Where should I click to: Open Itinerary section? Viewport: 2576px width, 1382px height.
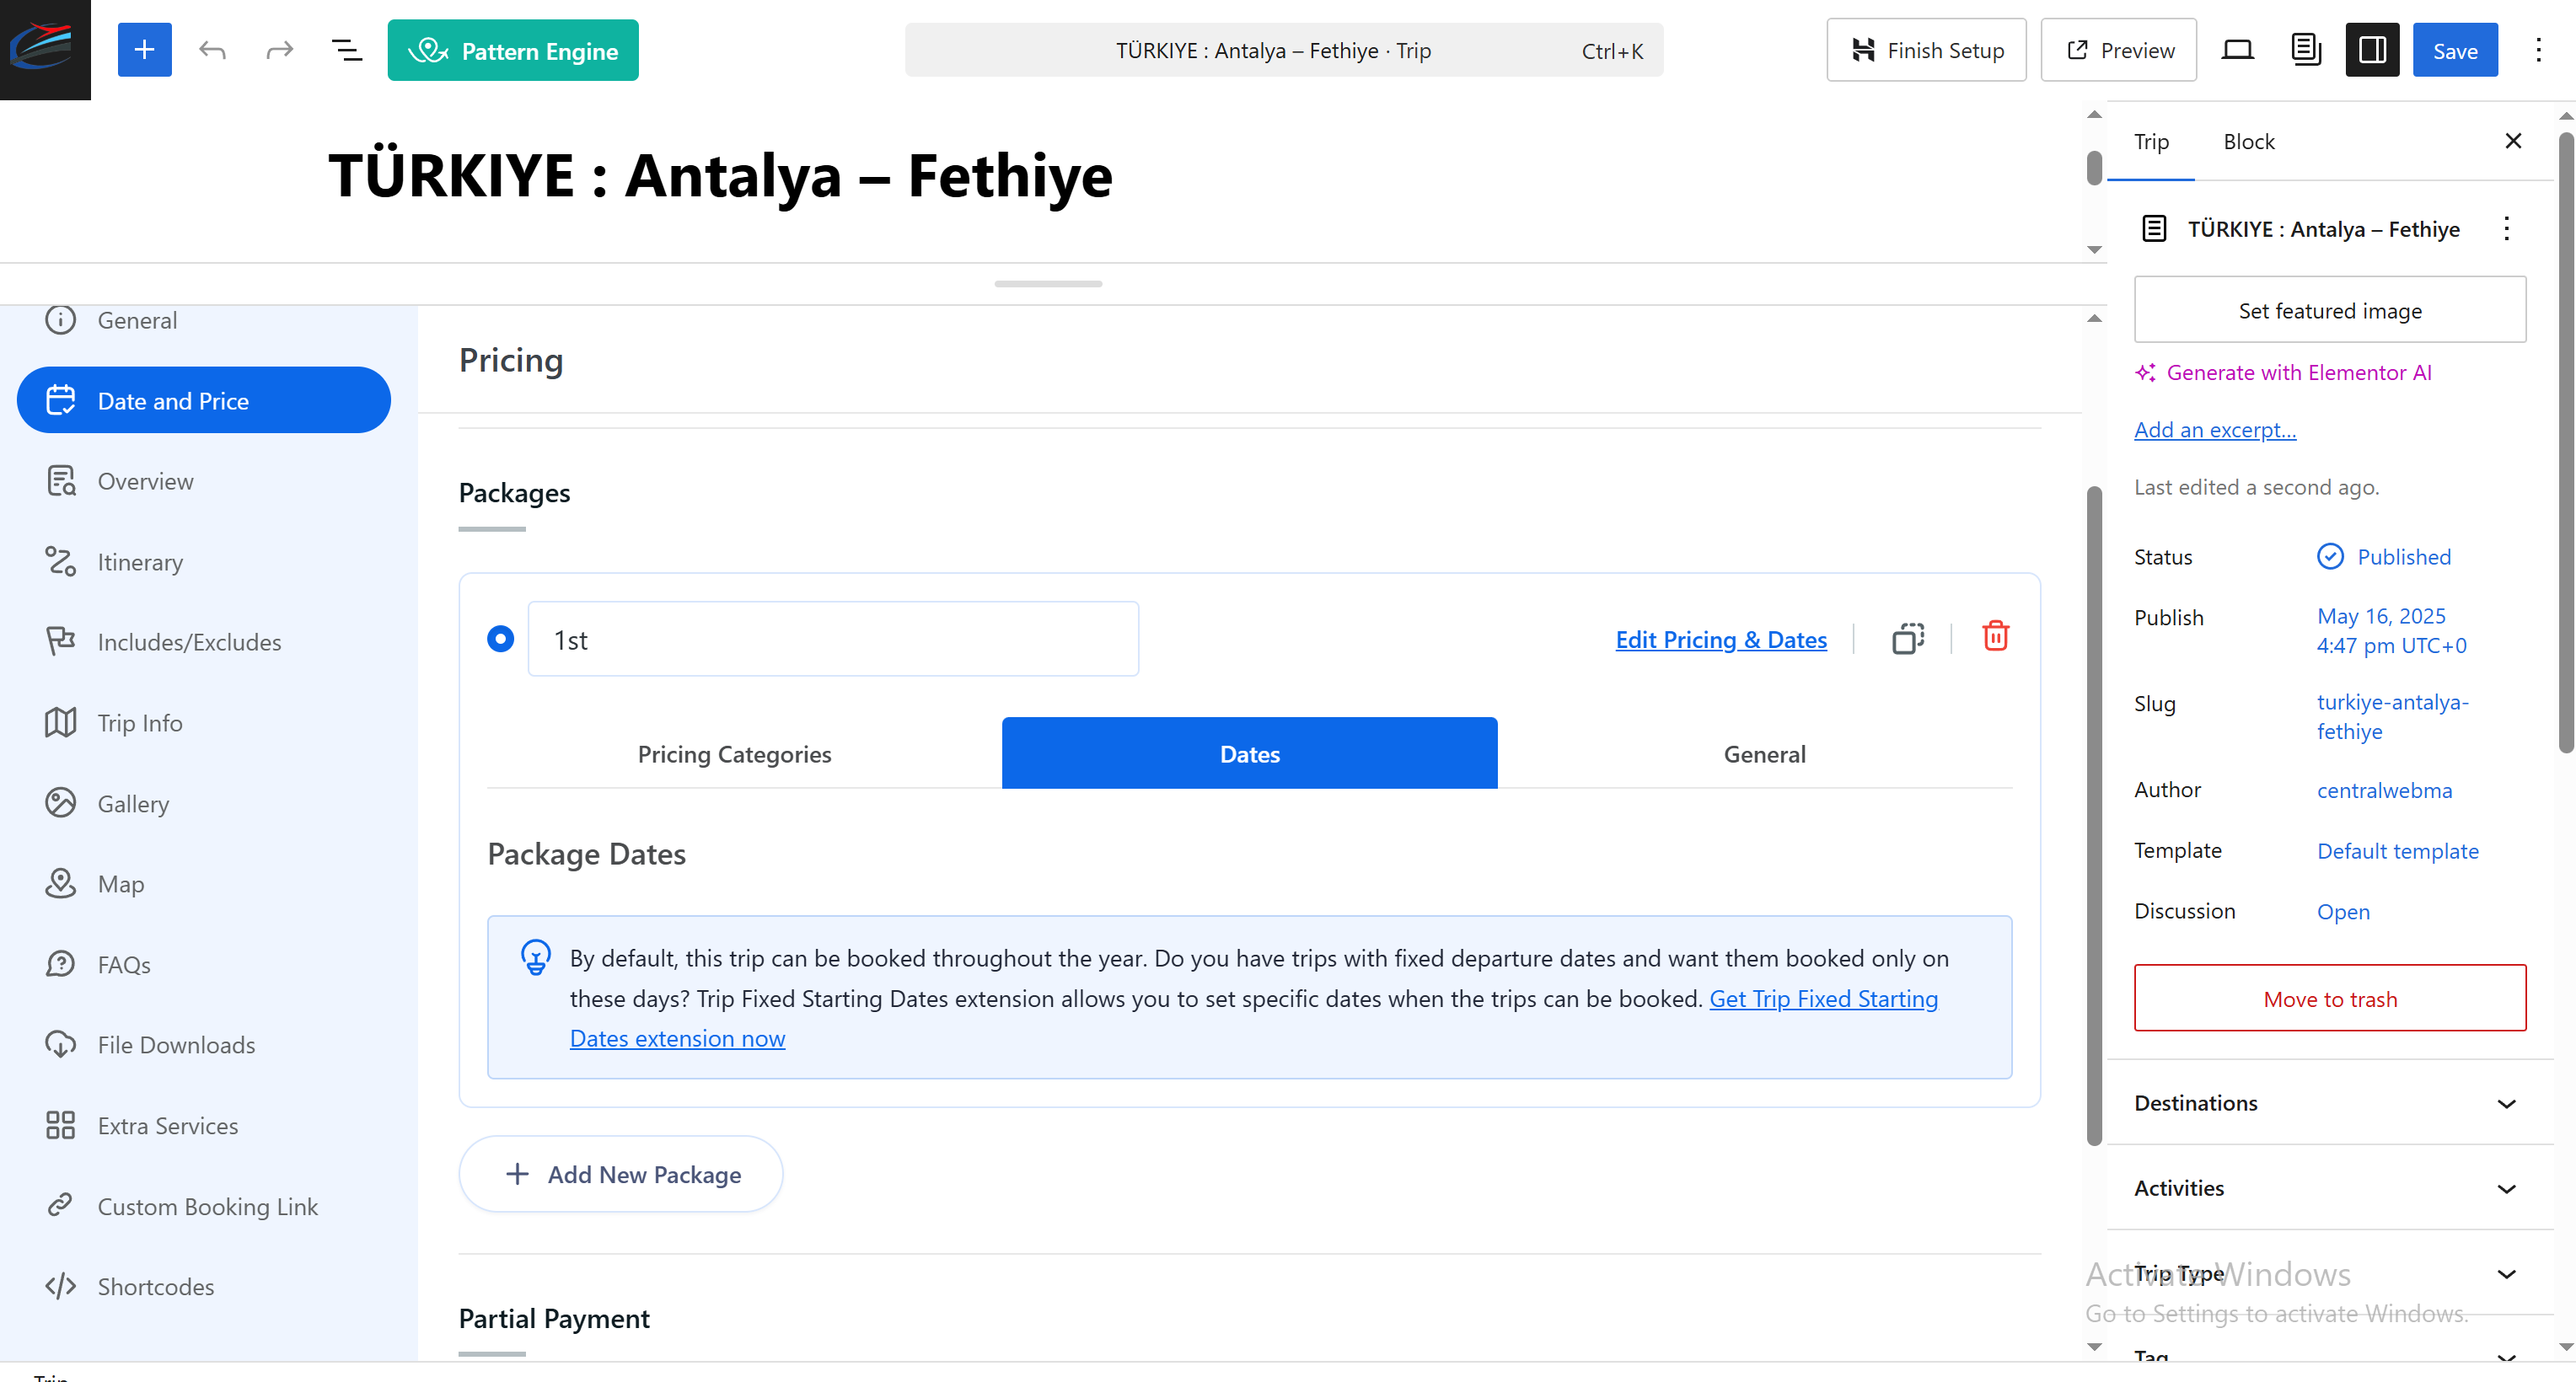pos(204,562)
